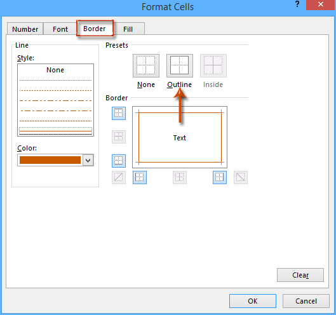Click the diagonal down border icon
The image size is (336, 315).
tap(241, 177)
